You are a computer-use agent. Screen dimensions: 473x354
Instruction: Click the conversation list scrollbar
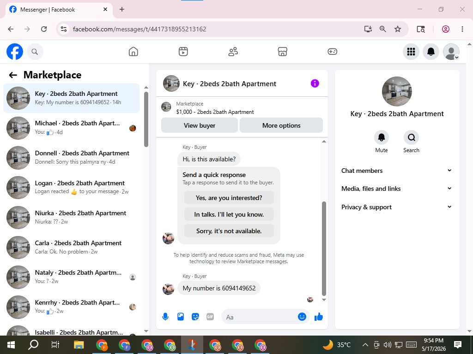(146, 119)
